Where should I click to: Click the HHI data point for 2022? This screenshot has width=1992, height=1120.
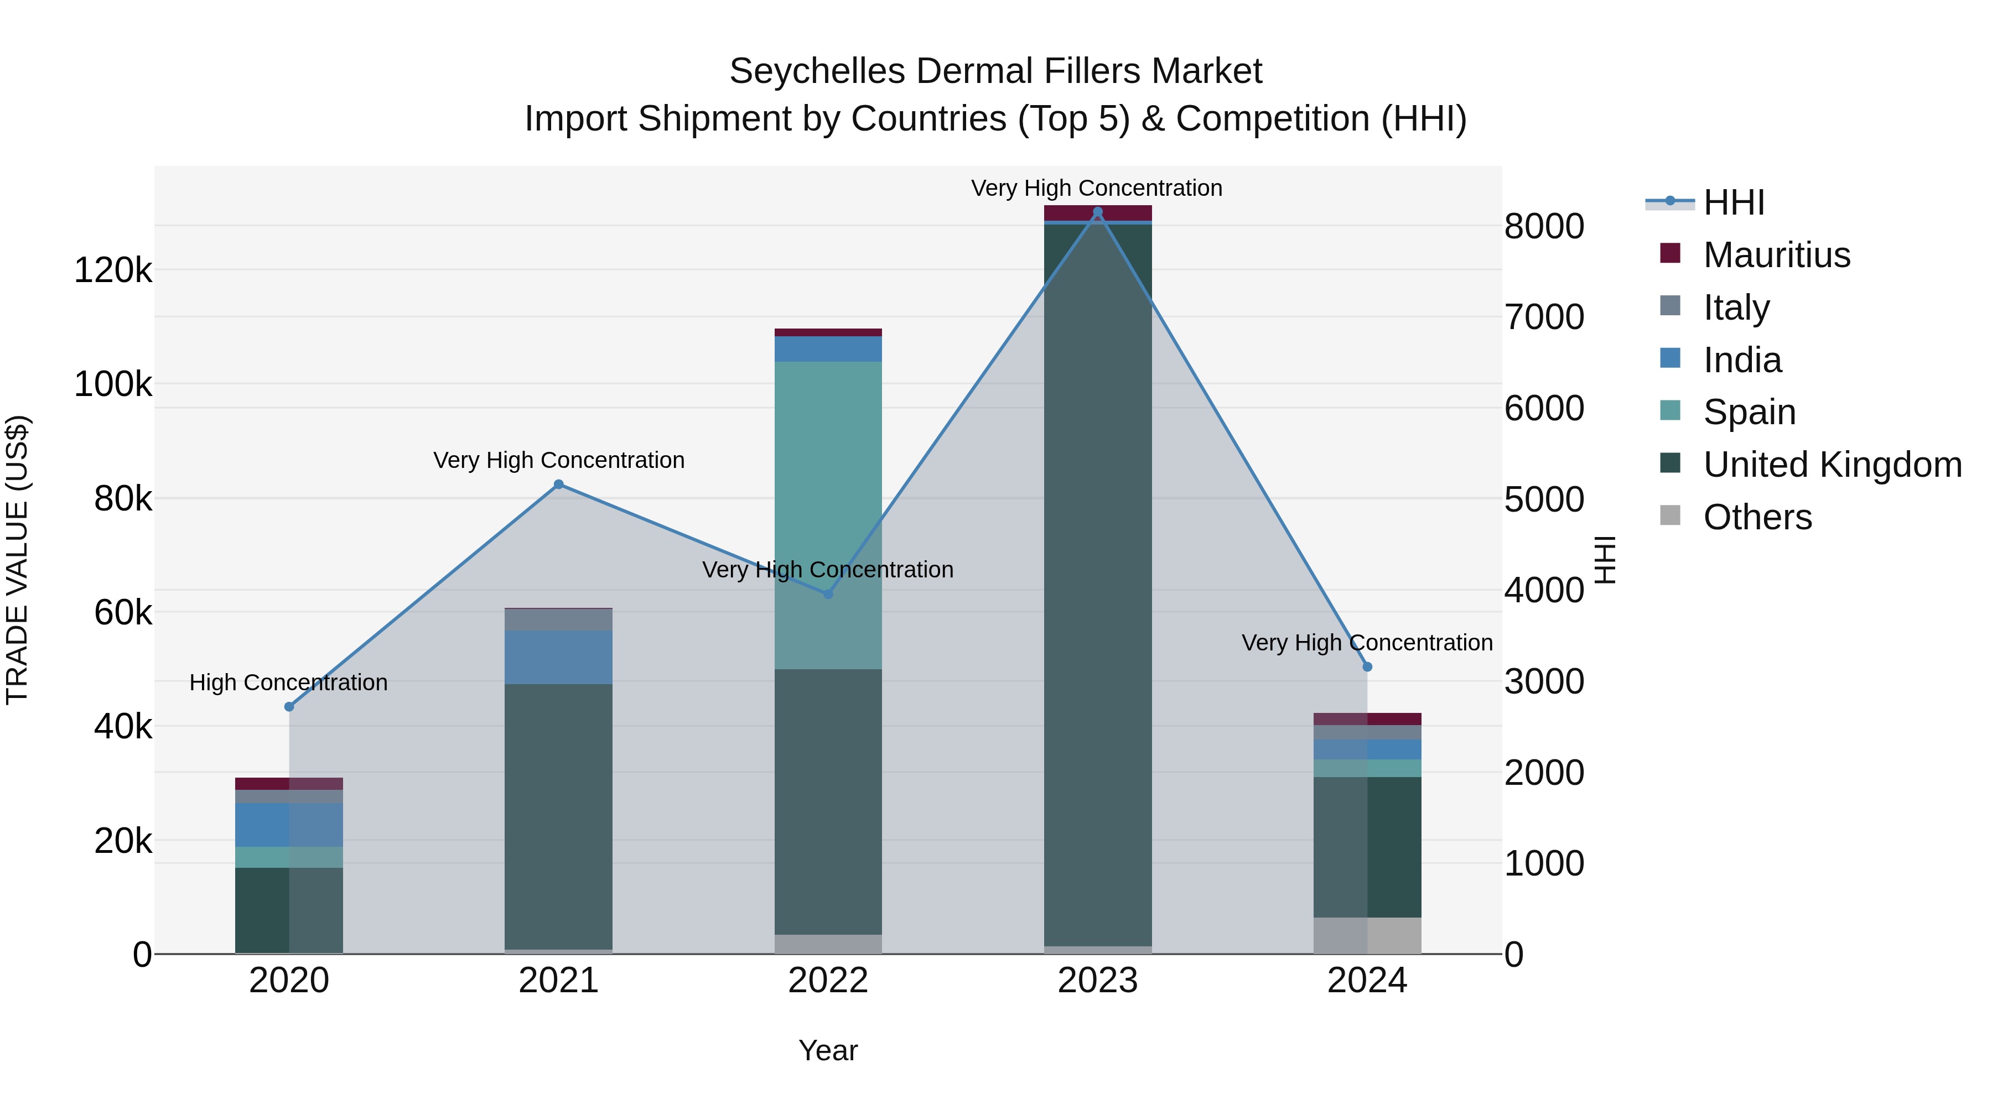coord(828,593)
